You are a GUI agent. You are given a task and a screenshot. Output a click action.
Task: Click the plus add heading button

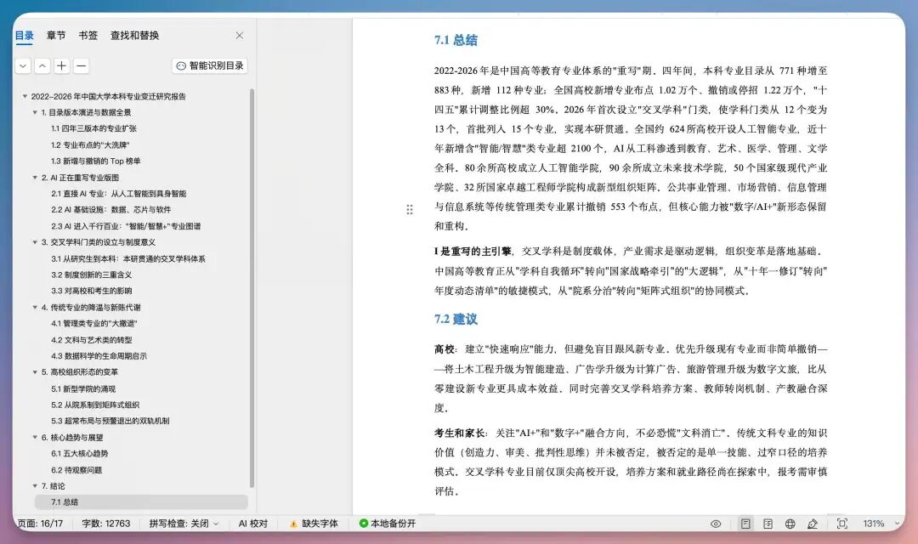[61, 65]
